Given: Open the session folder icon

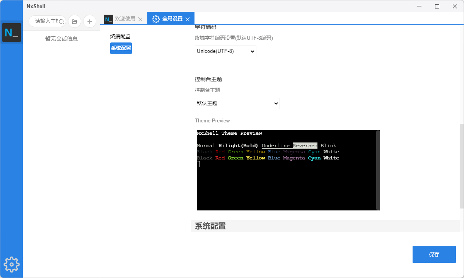Looking at the screenshot, I should pyautogui.click(x=74, y=21).
